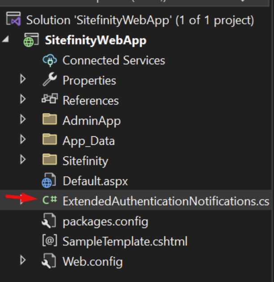Collapse the SitefinityWebApp project node

pyautogui.click(x=5, y=39)
